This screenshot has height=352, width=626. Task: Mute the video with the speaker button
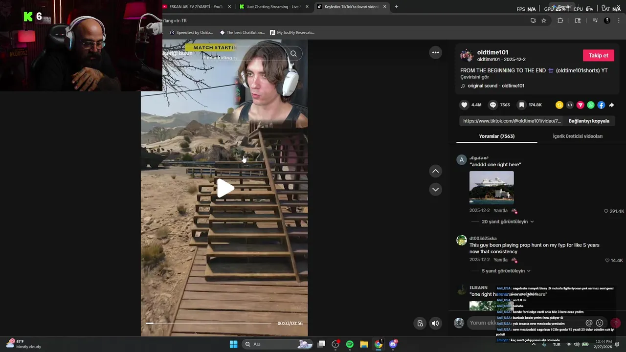click(435, 323)
